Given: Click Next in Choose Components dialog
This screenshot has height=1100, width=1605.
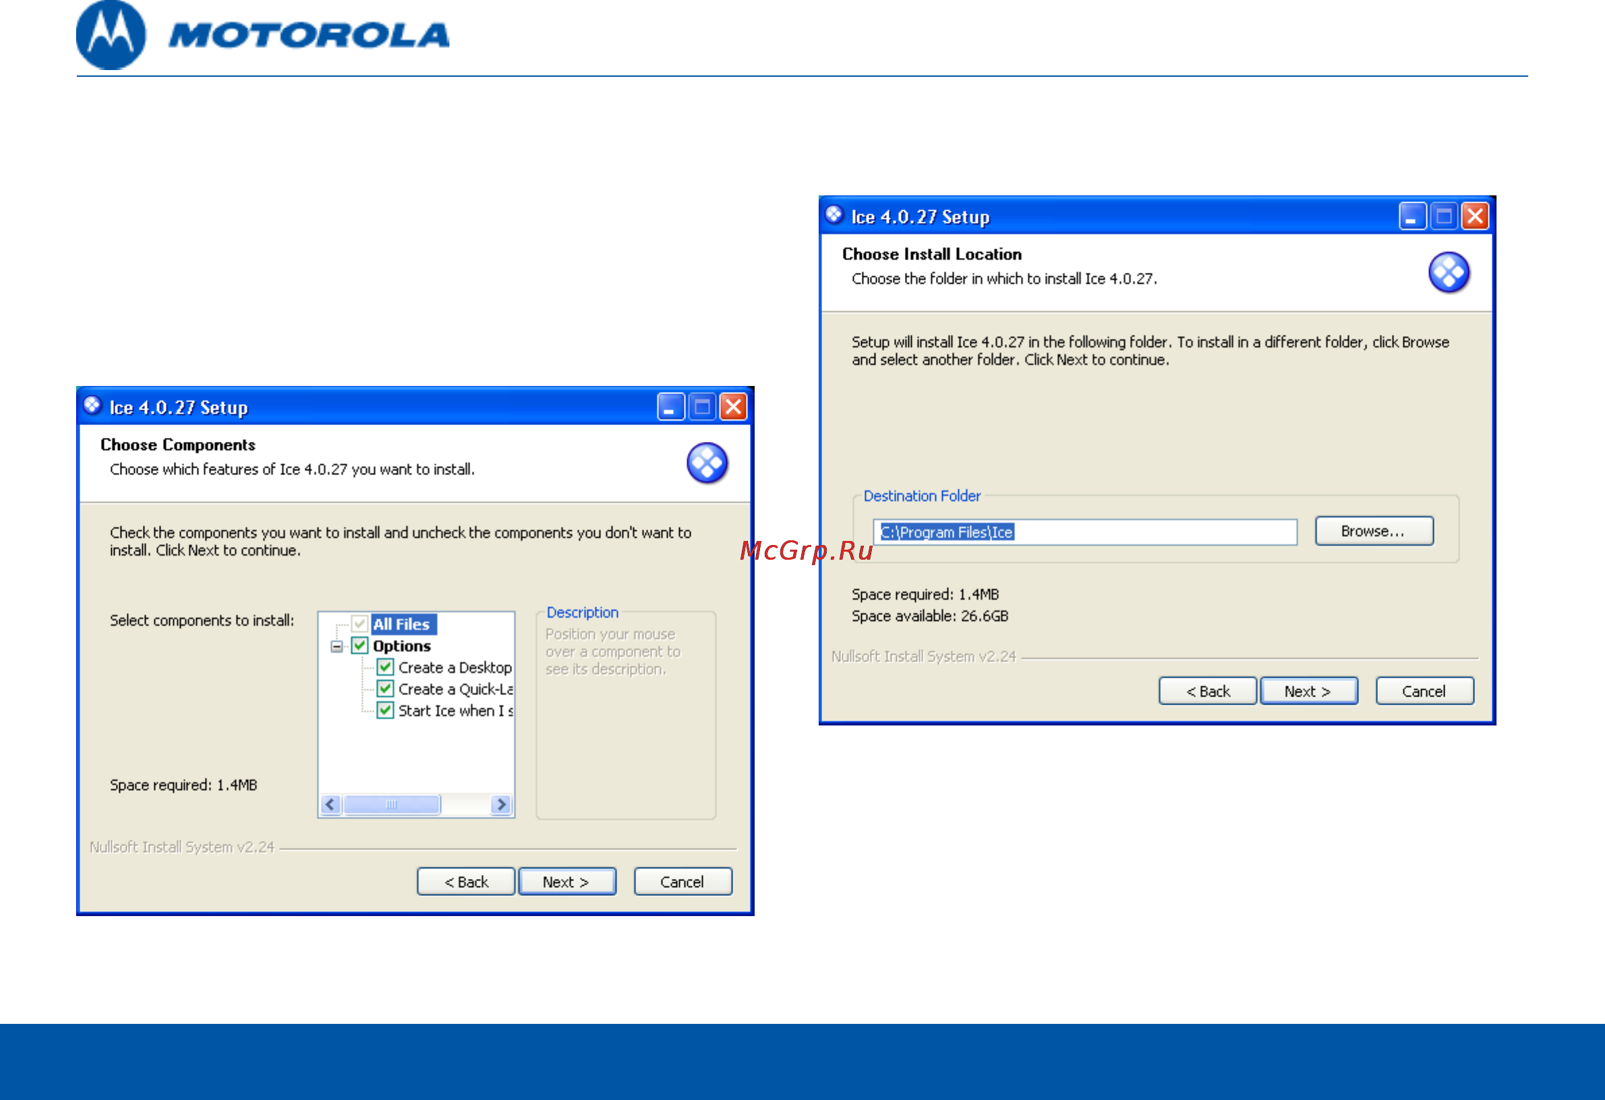Looking at the screenshot, I should click(x=567, y=882).
